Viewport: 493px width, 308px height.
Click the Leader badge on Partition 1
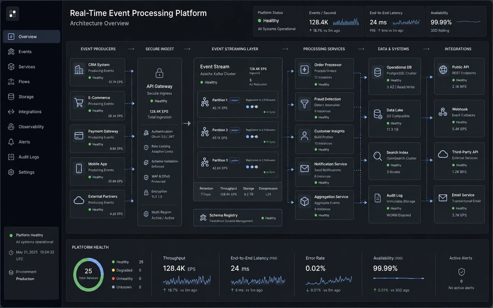[x=235, y=100]
